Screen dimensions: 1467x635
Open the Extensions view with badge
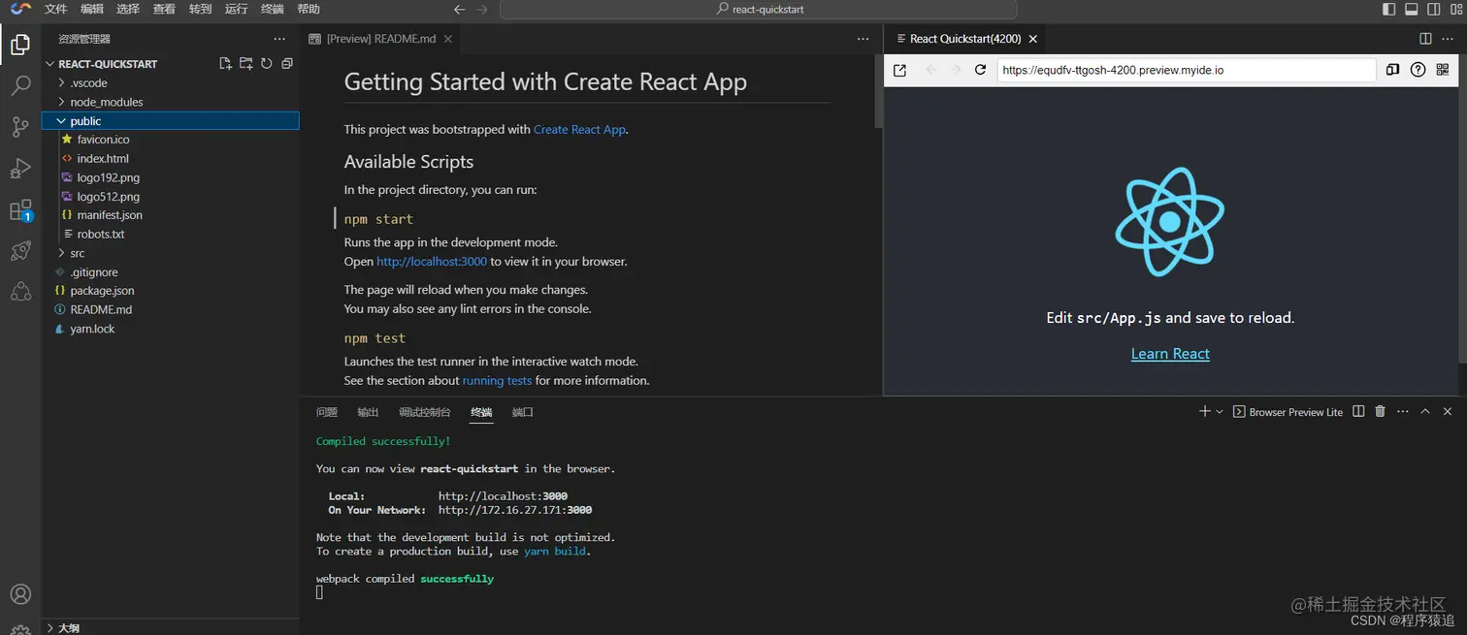tap(20, 210)
